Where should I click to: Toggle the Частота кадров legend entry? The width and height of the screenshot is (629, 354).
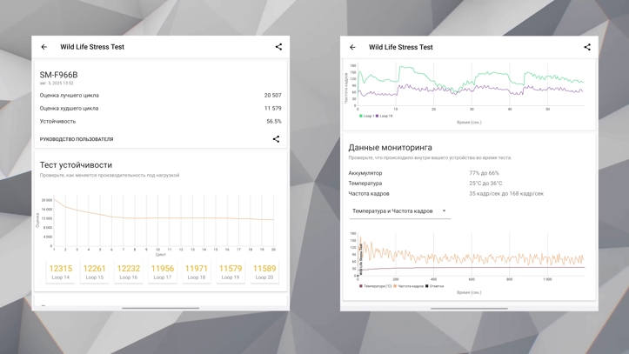[408, 286]
